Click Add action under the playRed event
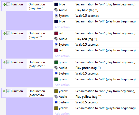This screenshot has width=139, height=115. (x=62, y=56)
